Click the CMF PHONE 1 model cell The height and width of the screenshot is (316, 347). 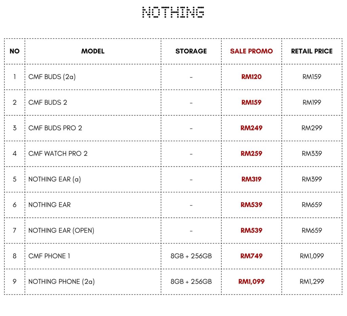click(49, 256)
